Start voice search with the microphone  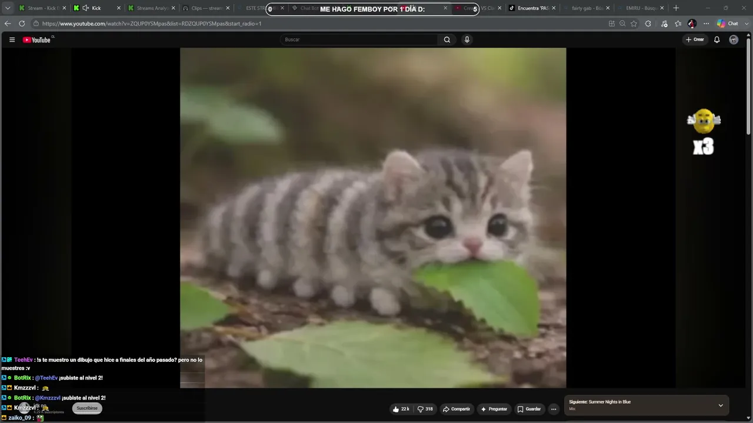click(467, 40)
